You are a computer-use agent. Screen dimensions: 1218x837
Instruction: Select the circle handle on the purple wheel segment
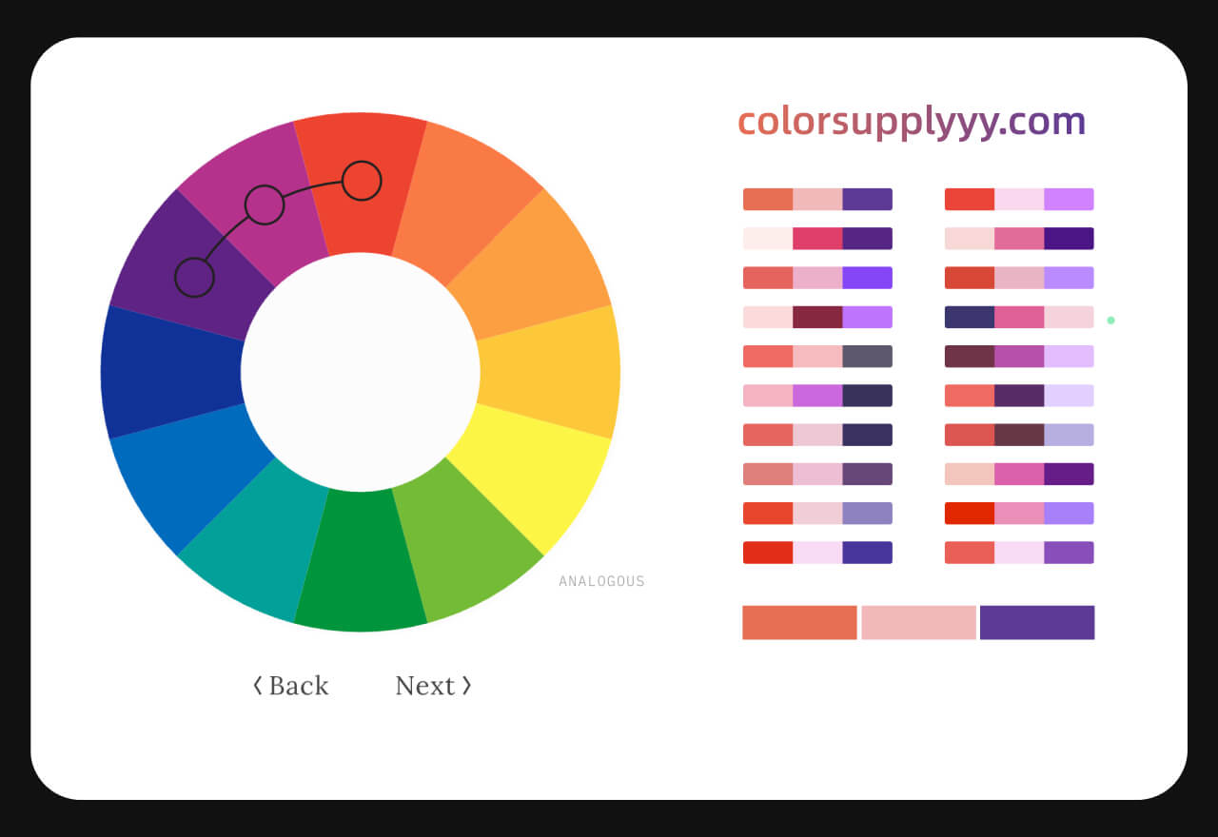(194, 278)
